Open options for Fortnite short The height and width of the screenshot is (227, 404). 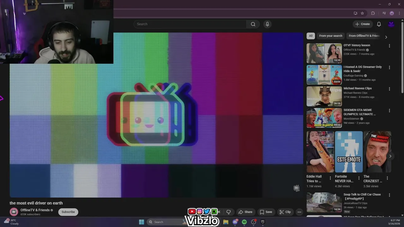point(359,178)
